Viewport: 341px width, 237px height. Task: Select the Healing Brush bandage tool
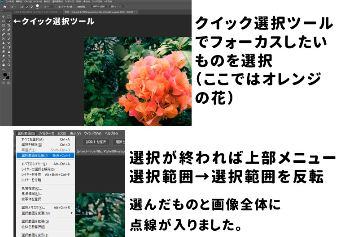[x=3, y=34]
